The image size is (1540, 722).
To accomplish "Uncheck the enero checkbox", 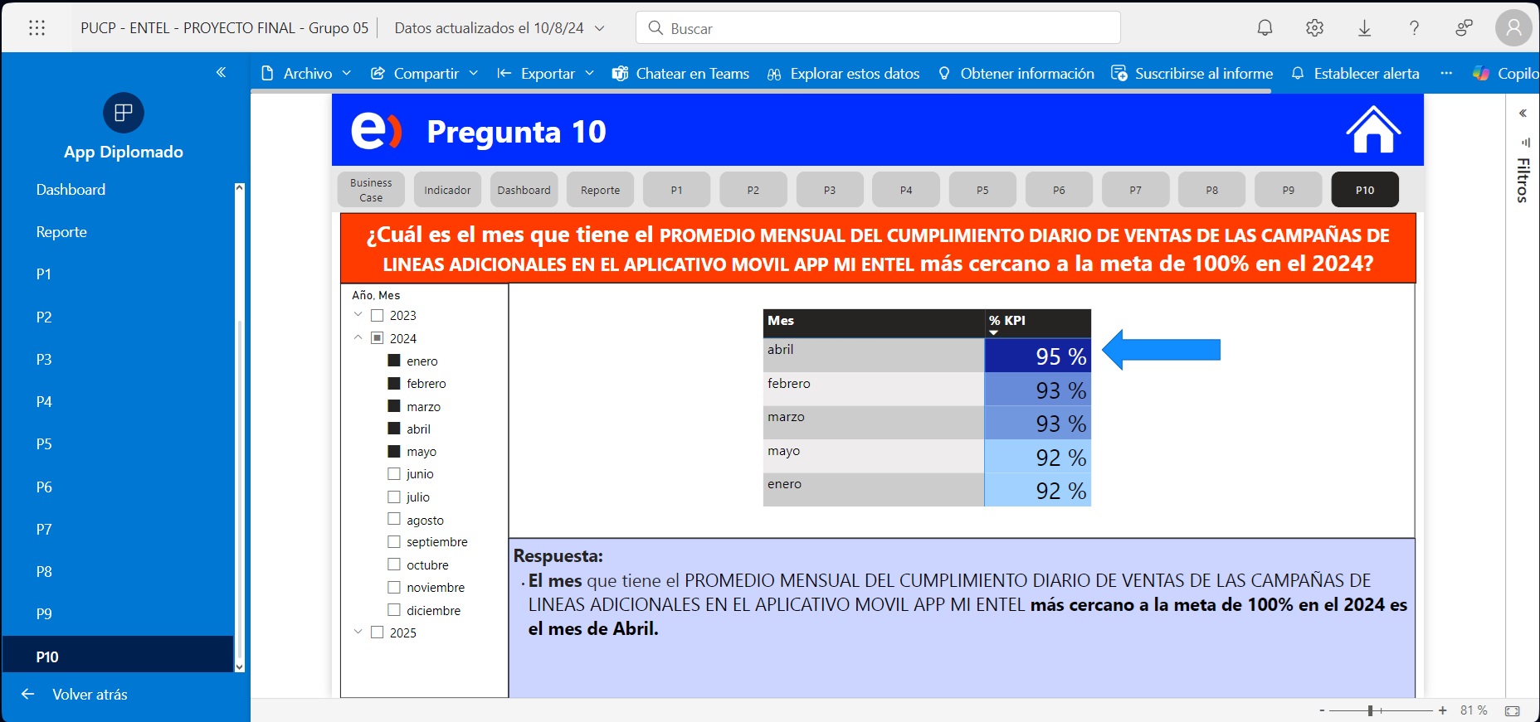I will pyautogui.click(x=394, y=361).
